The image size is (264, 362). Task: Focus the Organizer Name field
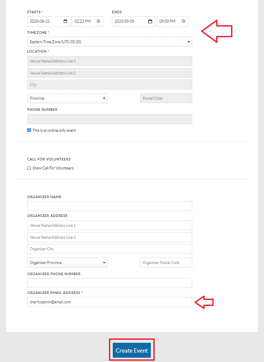click(110, 206)
